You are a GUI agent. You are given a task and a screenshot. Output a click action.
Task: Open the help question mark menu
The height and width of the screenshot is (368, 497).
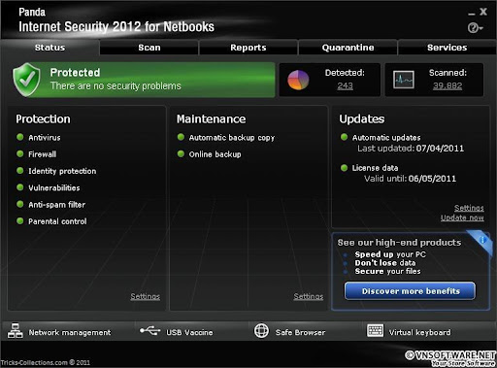[475, 28]
